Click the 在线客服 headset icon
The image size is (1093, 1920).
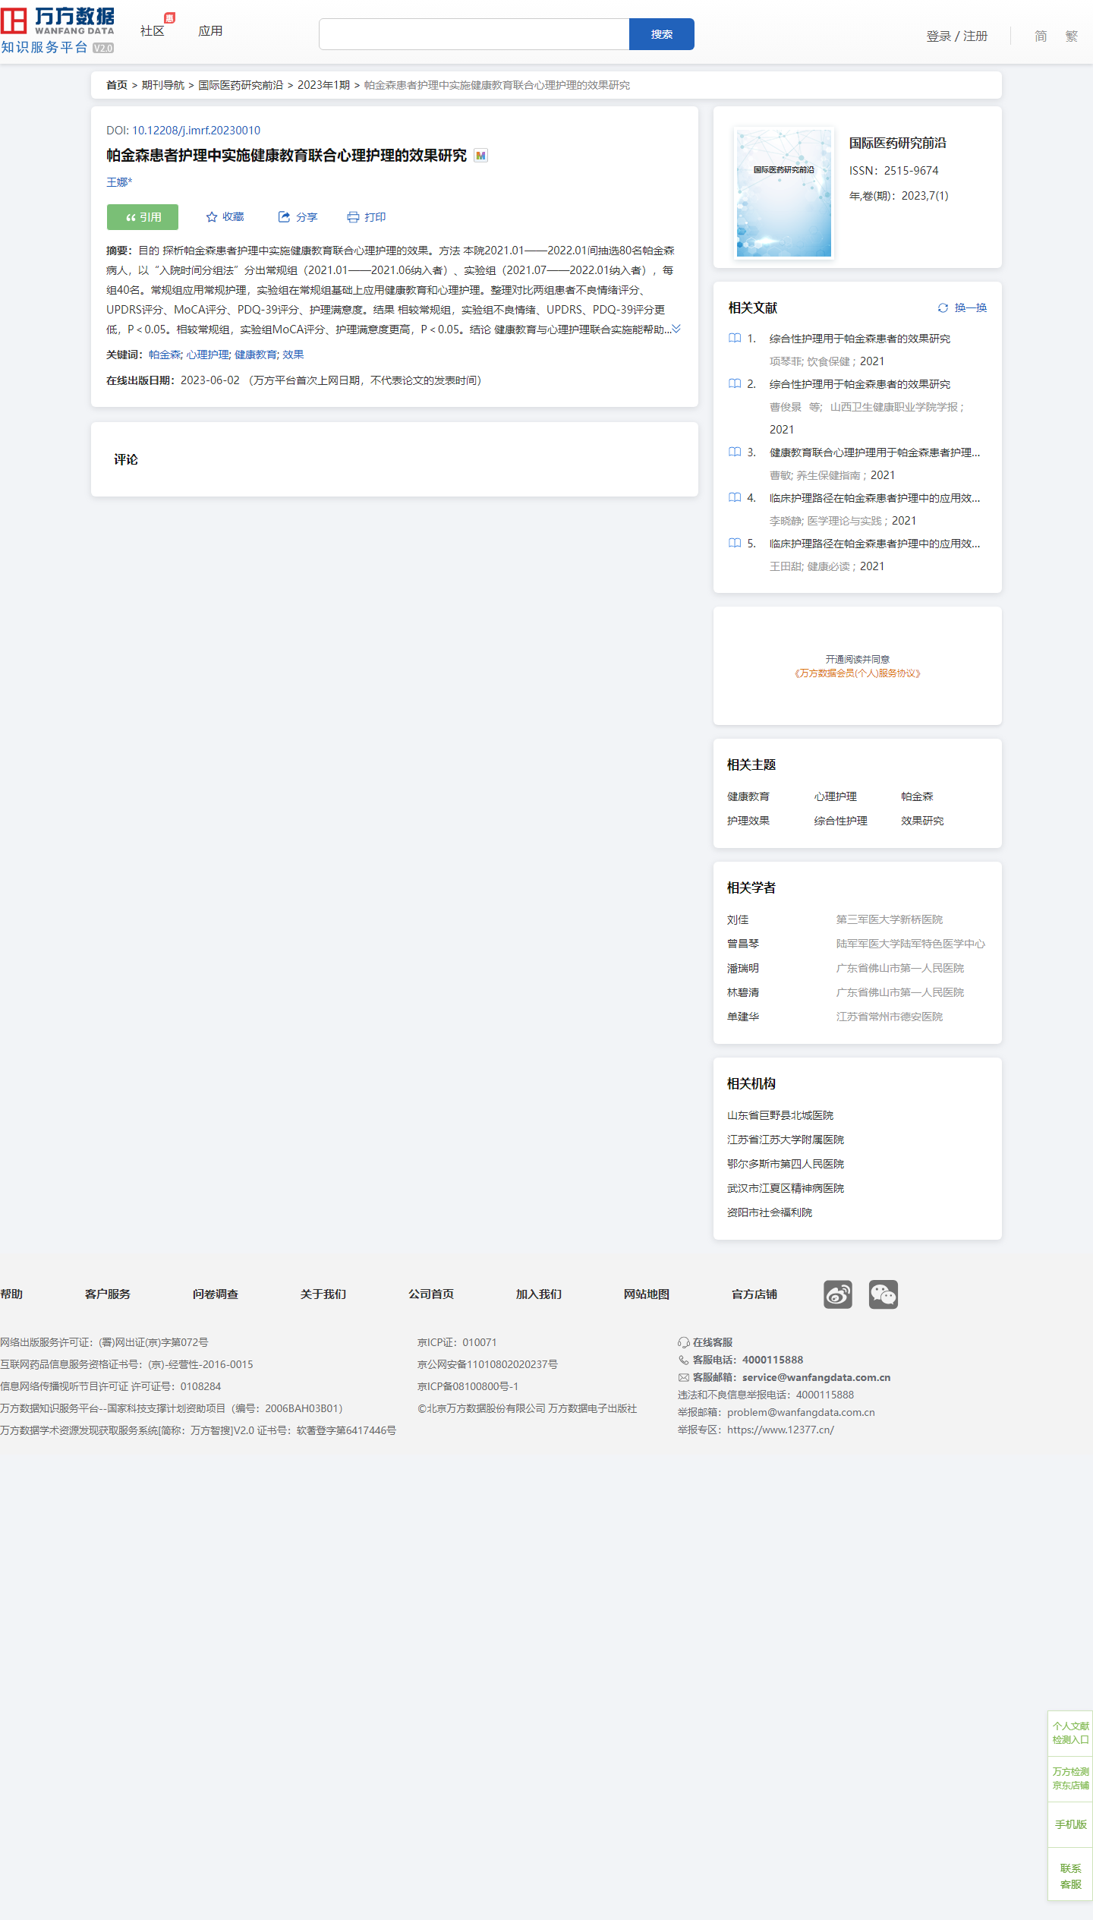click(684, 1342)
